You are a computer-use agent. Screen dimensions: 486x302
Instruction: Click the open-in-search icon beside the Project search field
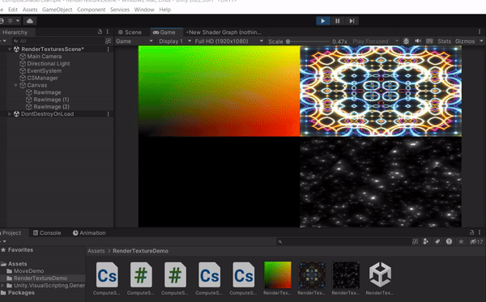415,241
